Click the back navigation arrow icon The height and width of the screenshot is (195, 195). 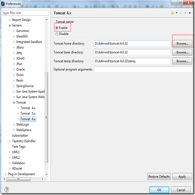coord(172,13)
